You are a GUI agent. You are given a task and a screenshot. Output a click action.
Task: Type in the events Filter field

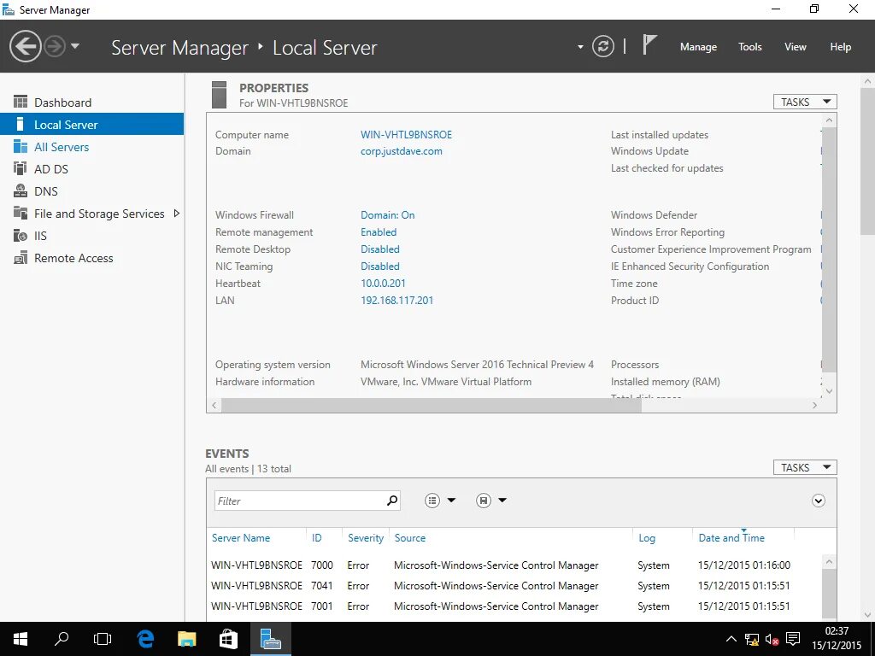click(299, 500)
